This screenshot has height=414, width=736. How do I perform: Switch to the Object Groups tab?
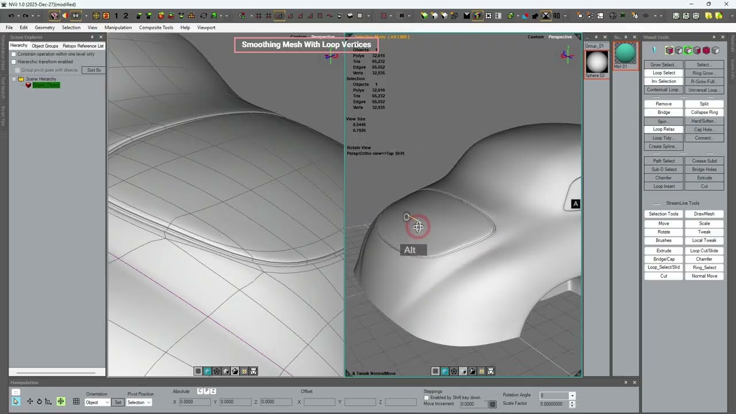tap(45, 45)
